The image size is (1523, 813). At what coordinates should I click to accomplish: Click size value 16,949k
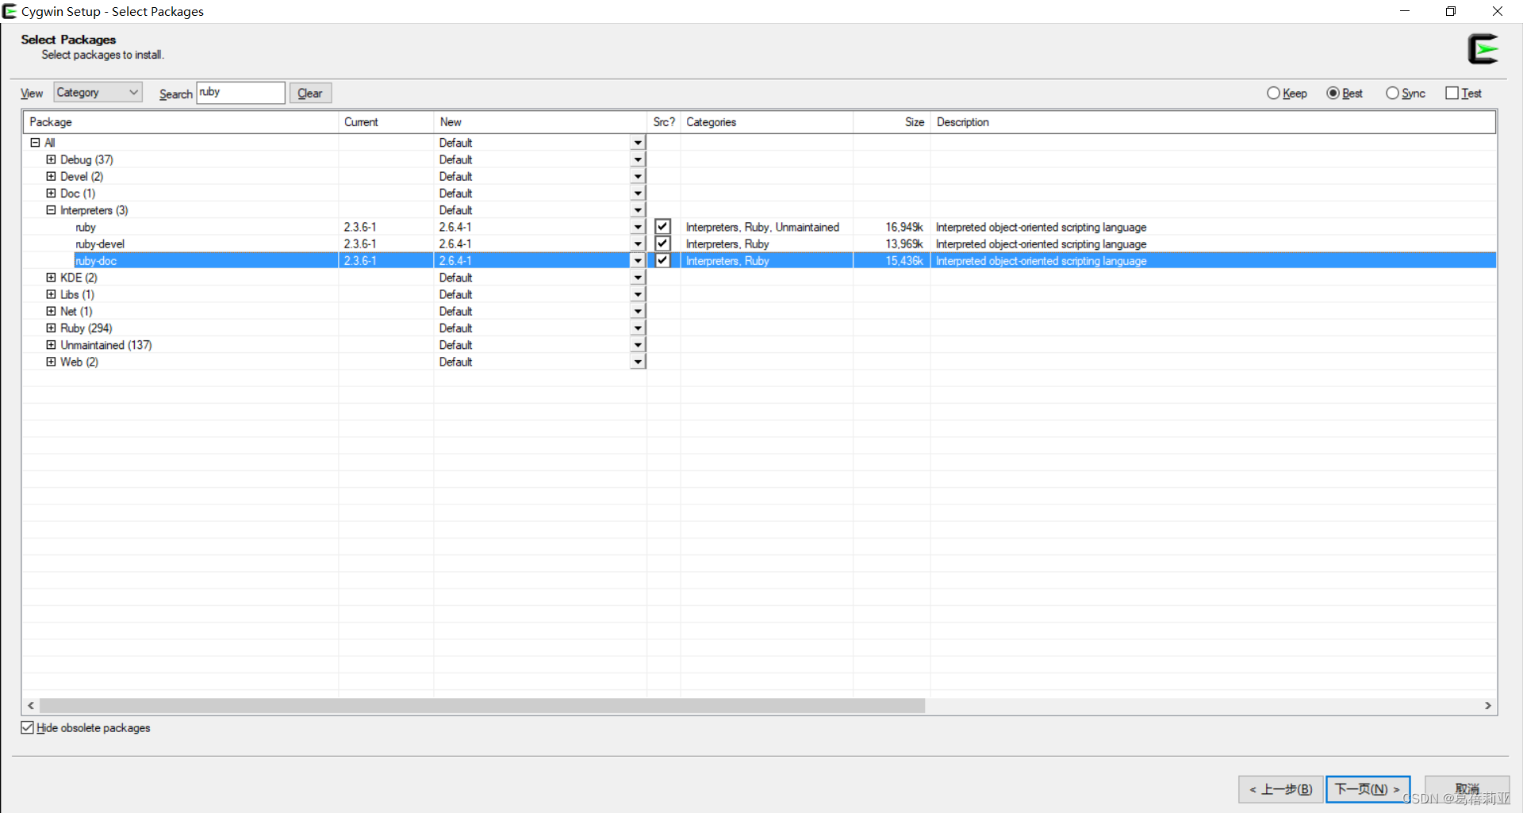(x=904, y=227)
